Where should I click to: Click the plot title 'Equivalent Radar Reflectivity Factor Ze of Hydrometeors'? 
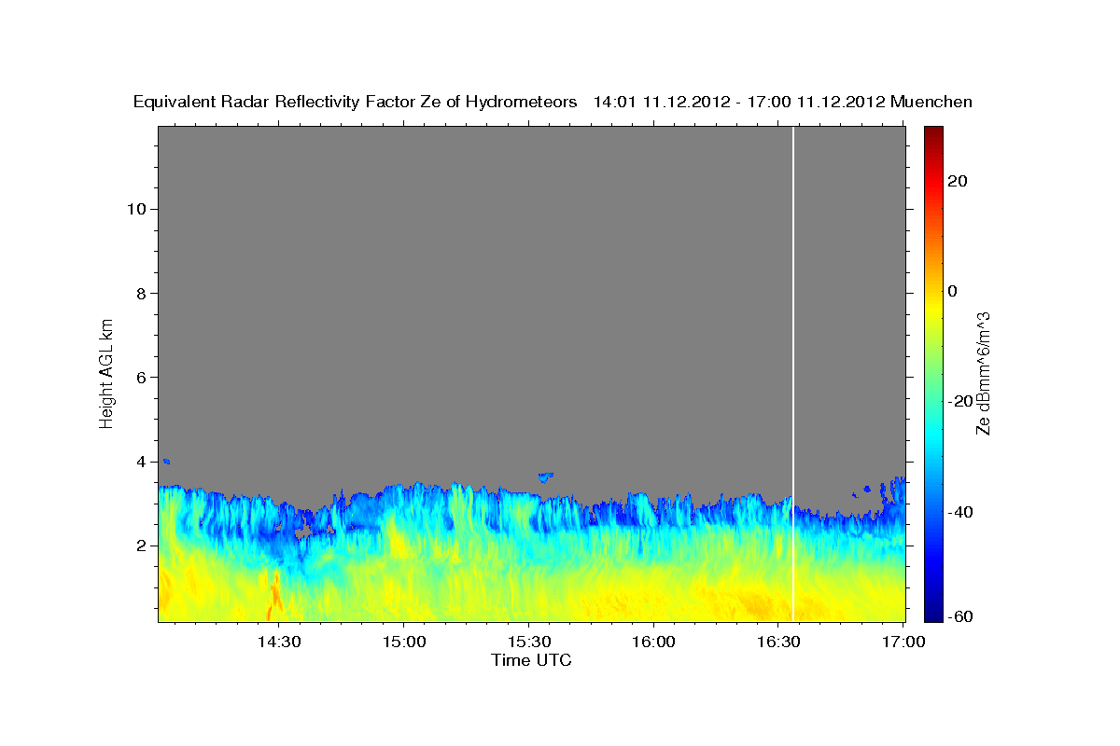point(355,103)
